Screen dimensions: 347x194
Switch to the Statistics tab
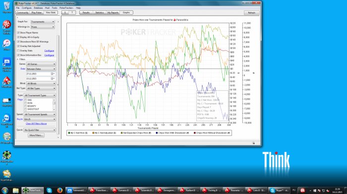pyautogui.click(x=99, y=12)
